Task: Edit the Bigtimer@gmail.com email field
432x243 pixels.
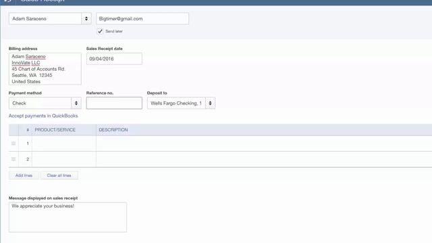Action: click(x=142, y=19)
